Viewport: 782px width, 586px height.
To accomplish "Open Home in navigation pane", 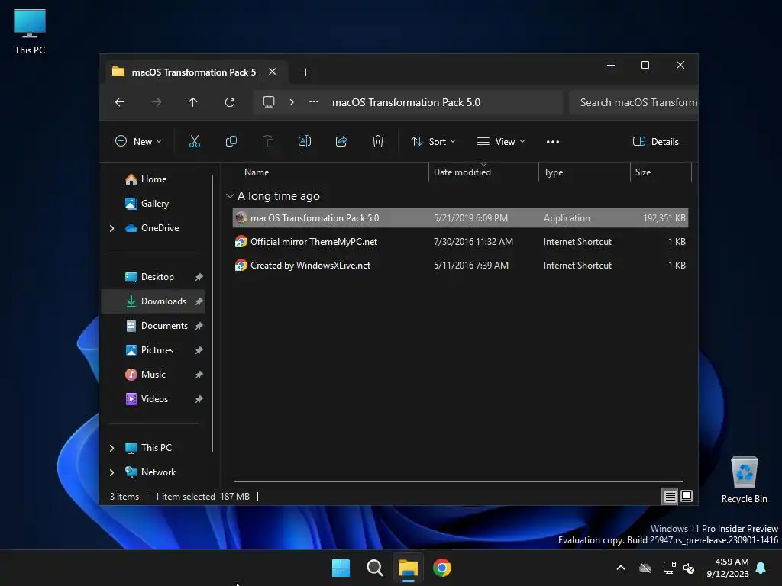I will coord(153,179).
